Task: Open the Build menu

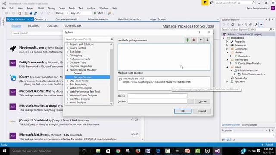Action: 41,8
